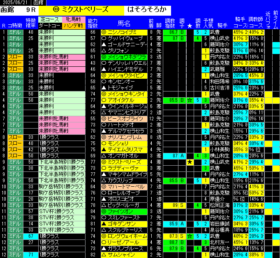Select the 芝コース legend cell

[50, 19]
